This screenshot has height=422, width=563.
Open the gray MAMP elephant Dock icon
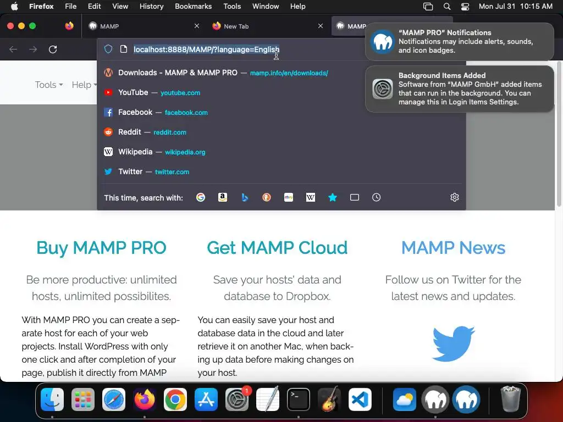coord(435,399)
